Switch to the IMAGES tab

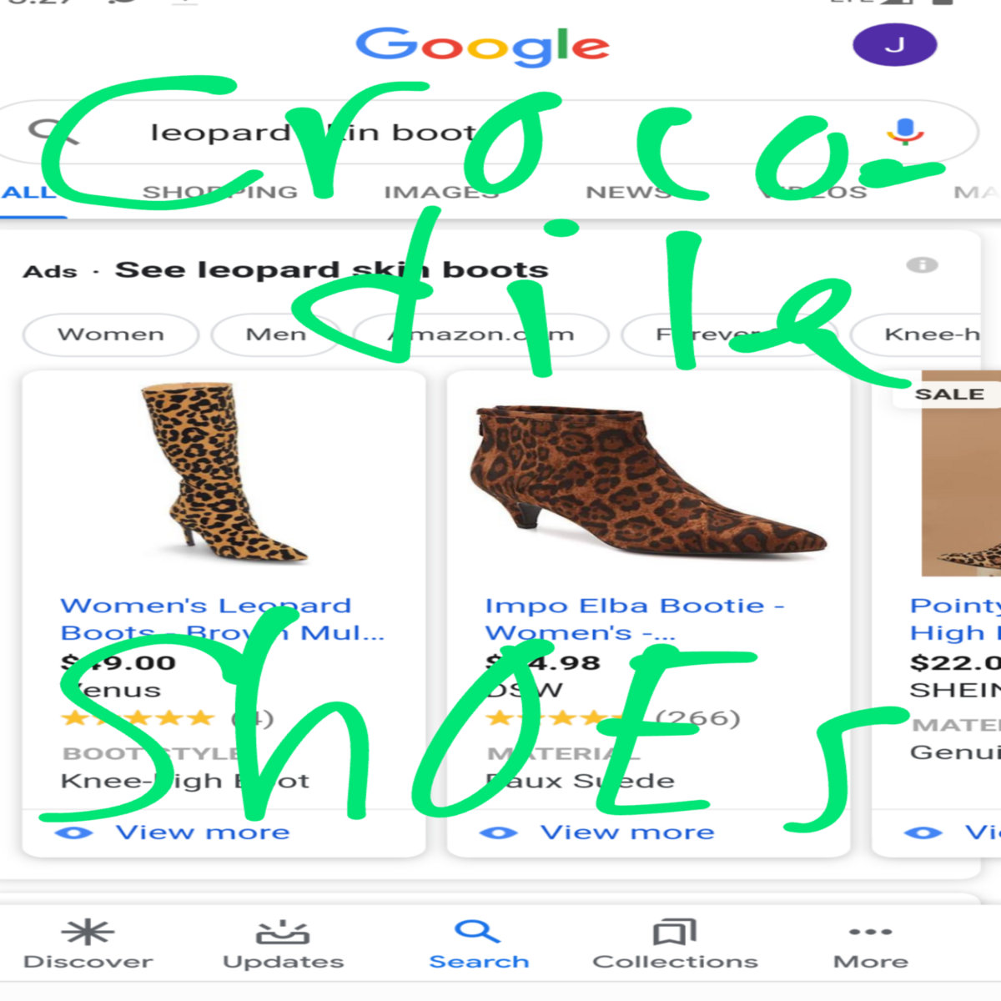[x=441, y=193]
